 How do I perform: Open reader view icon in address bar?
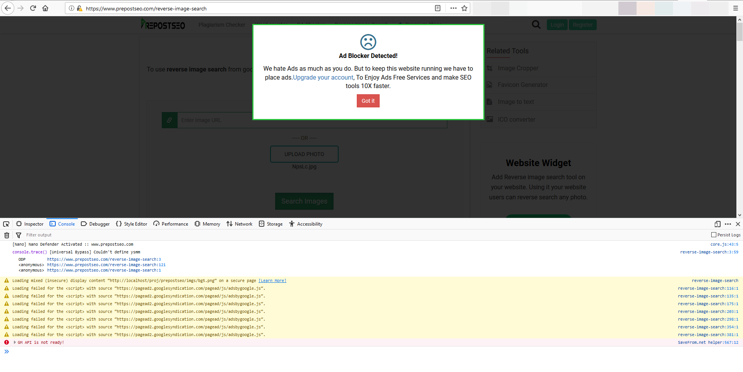(x=438, y=8)
